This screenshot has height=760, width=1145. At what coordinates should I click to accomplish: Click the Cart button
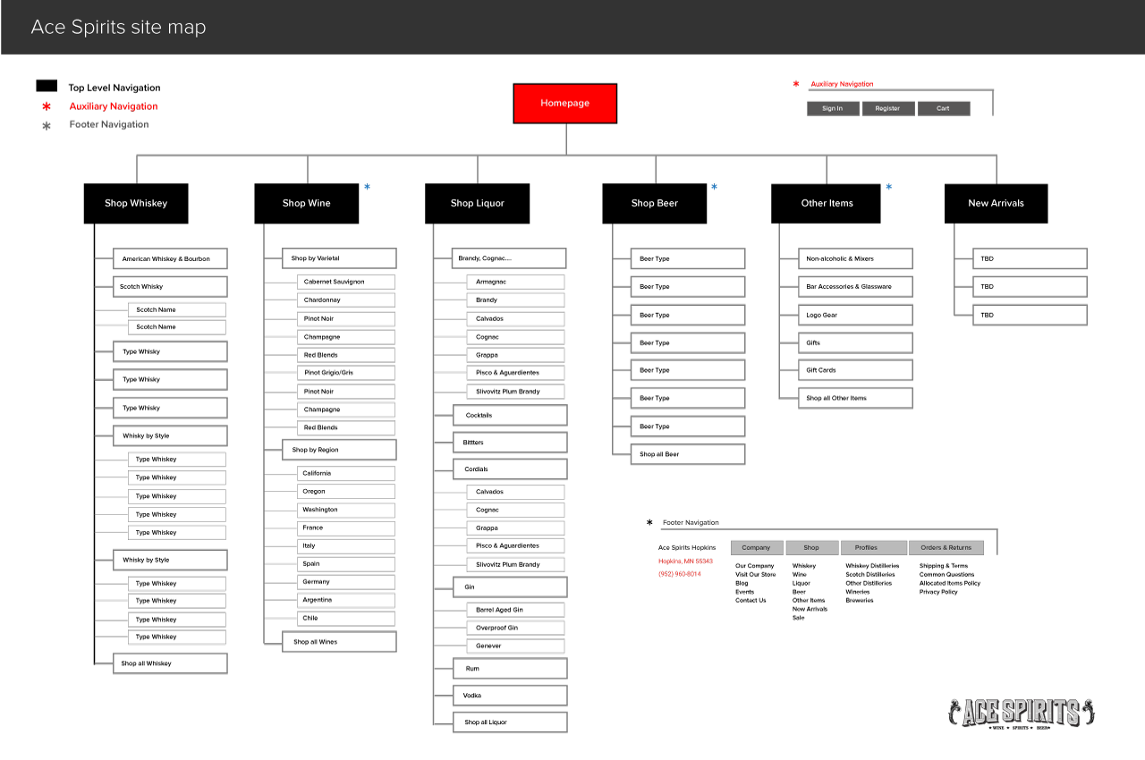coord(944,108)
